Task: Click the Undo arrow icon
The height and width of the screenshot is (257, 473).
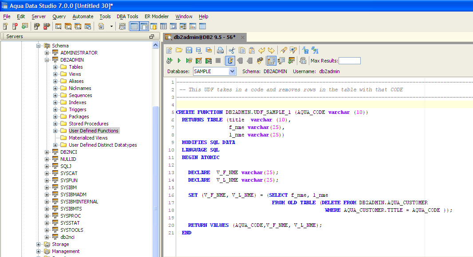Action: [x=261, y=50]
